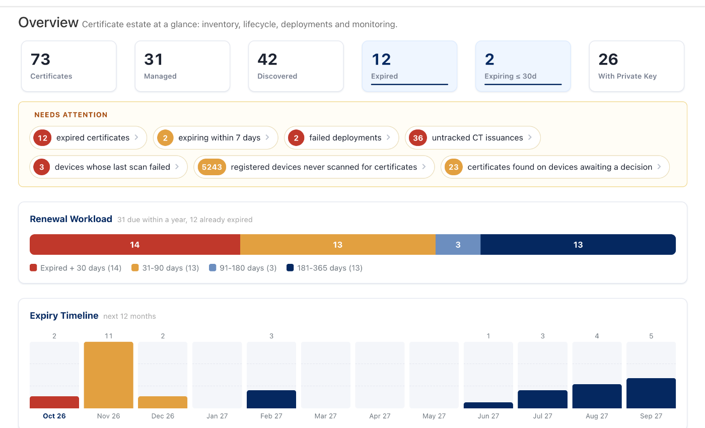705x428 pixels.
Task: Click the orange Dec 26 timeline bar
Action: (x=163, y=402)
